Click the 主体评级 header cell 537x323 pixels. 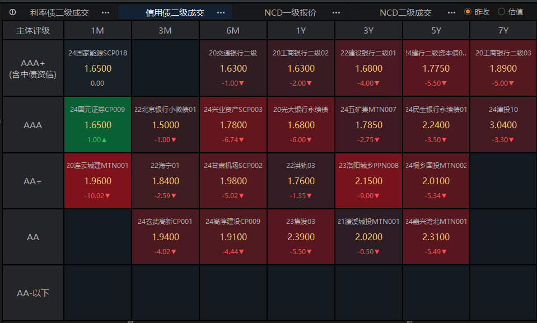click(32, 30)
